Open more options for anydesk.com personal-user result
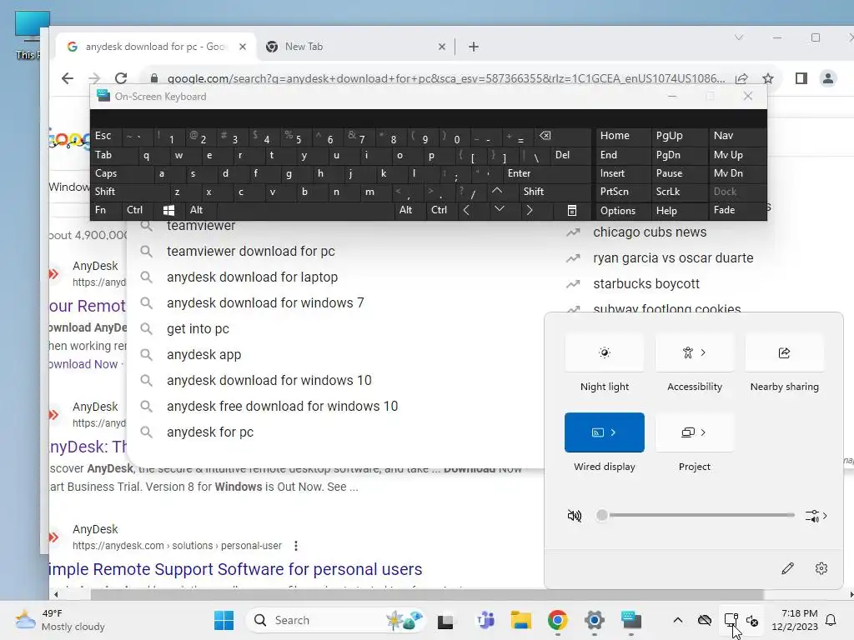The image size is (854, 640). click(296, 545)
